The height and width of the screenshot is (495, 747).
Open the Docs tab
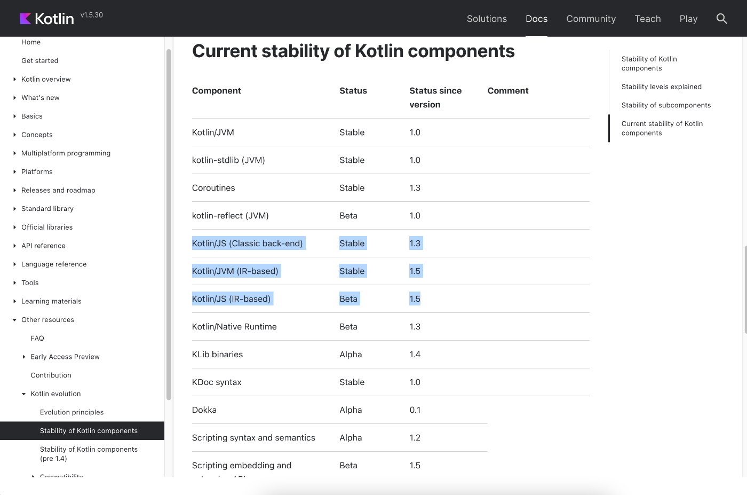[536, 19]
